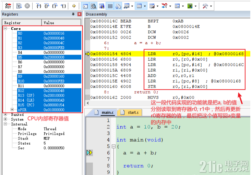Click the Stack MSP entry
The image size is (252, 175).
pyautogui.click(x=34, y=138)
